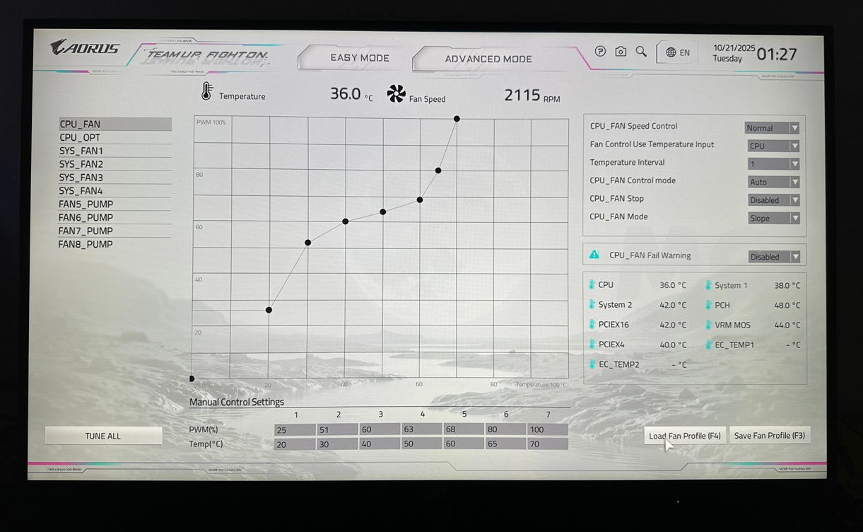
Task: Click the help question mark icon
Action: [x=600, y=51]
